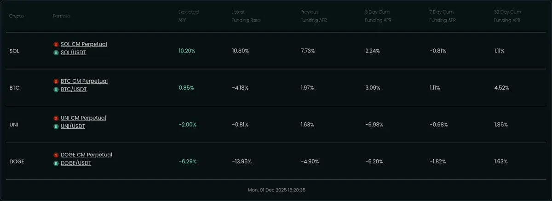Click the red S icon beside BTC CM Perpetual
The height and width of the screenshot is (201, 552).
[56, 81]
